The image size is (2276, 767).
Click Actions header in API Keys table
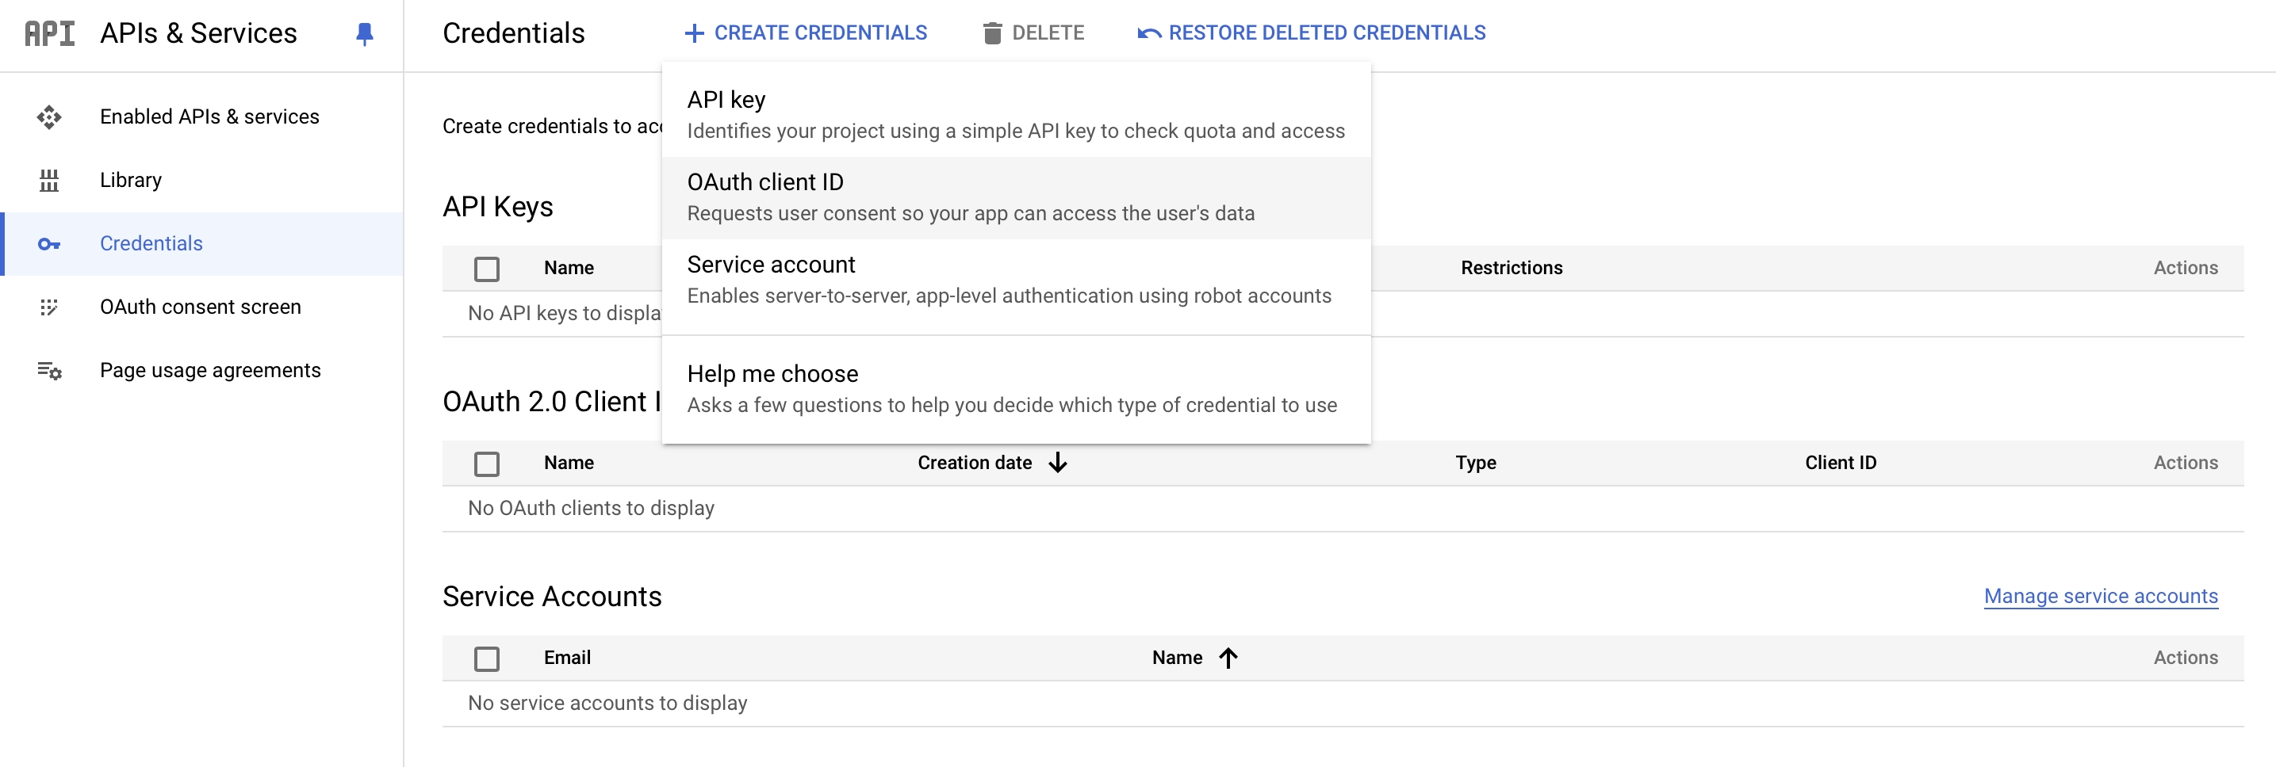2186,269
